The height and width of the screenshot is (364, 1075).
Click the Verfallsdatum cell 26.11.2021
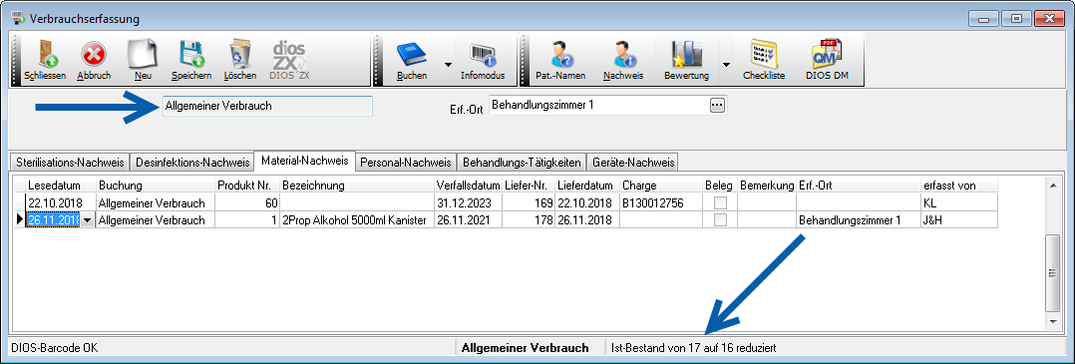[x=469, y=220]
